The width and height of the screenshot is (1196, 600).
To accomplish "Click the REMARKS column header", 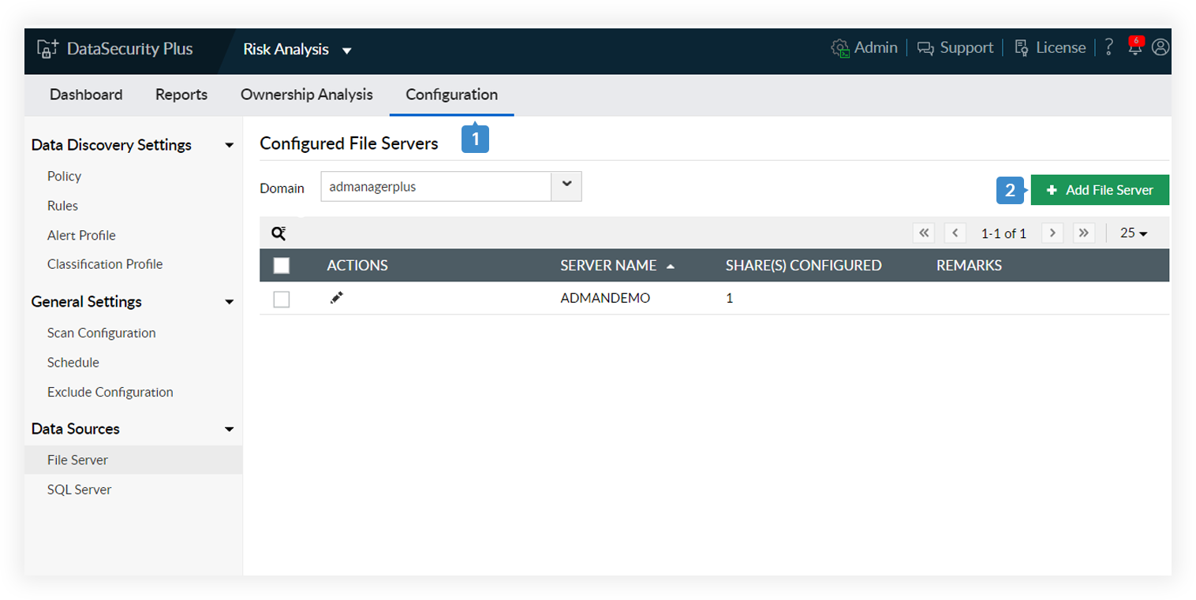I will pos(969,266).
